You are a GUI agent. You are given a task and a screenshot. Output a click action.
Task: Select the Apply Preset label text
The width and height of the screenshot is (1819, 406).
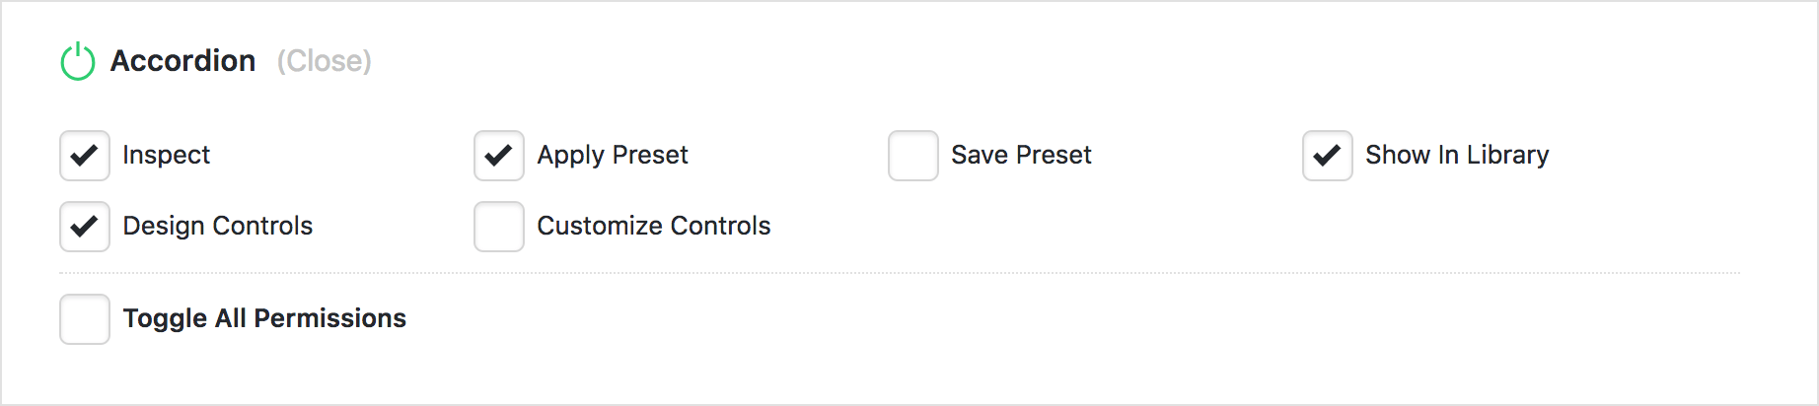pos(613,156)
